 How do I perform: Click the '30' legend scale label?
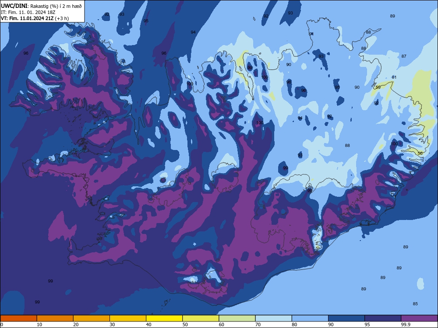112,325
